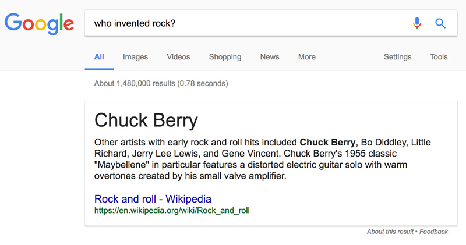Show search Tools options

[439, 57]
